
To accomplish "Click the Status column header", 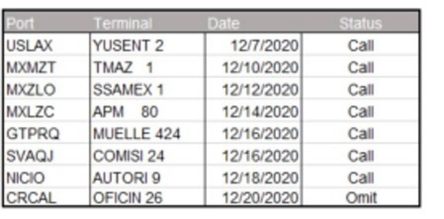I will click(361, 24).
